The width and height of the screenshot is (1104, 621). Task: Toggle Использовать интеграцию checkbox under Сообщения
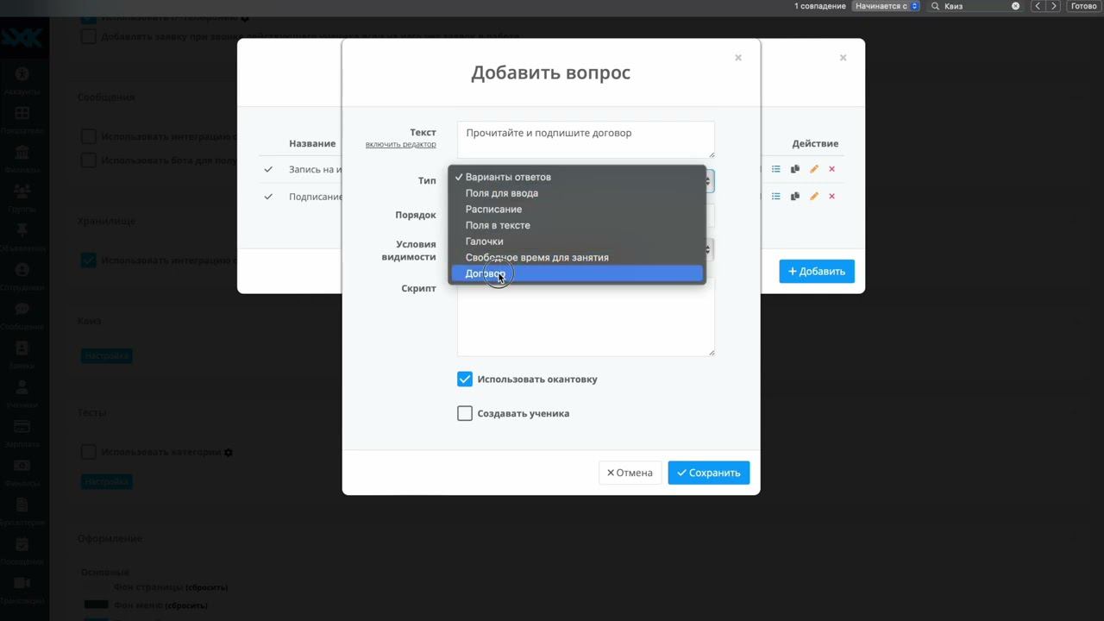[88, 136]
